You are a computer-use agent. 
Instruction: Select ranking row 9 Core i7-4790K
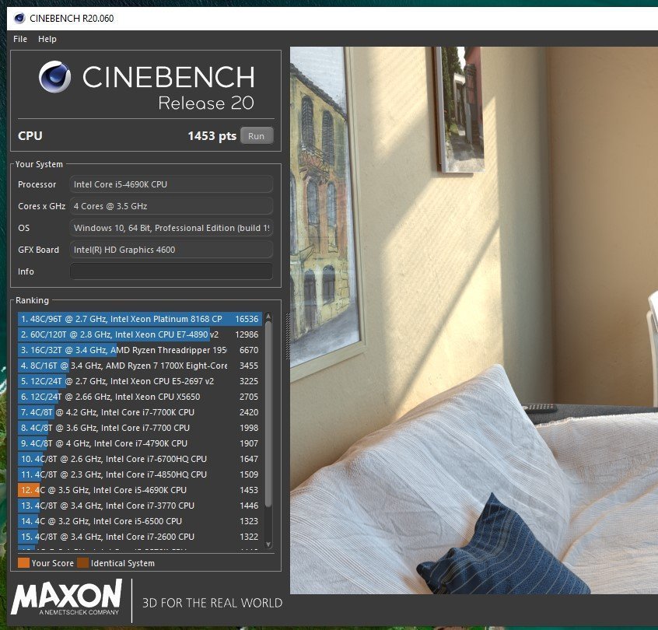tap(140, 443)
